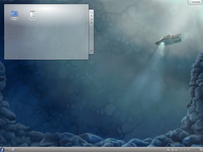Viewport: 203px width, 152px height.
Task: Open the Home folder icon
Action: (15, 14)
